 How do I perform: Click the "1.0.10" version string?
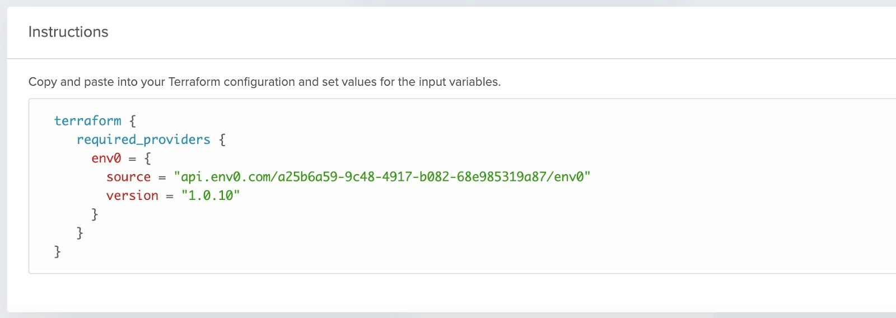pos(211,195)
